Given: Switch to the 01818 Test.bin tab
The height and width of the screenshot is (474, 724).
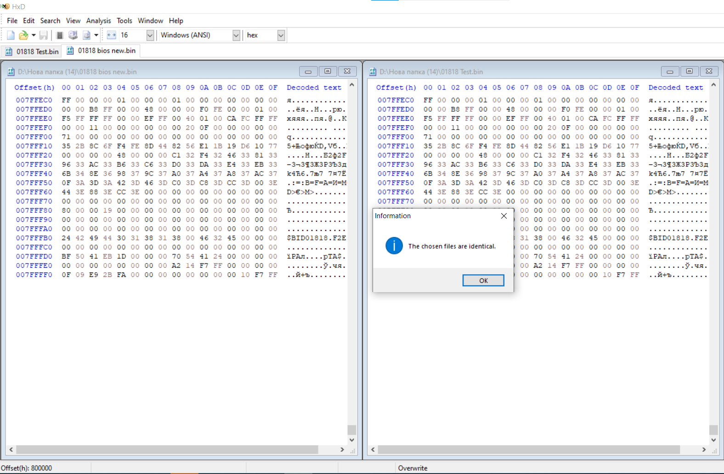Looking at the screenshot, I should (x=32, y=51).
